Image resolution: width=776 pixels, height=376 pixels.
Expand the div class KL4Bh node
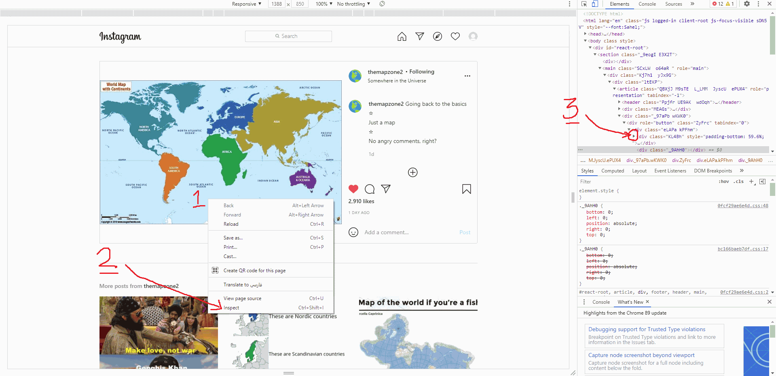coord(634,137)
